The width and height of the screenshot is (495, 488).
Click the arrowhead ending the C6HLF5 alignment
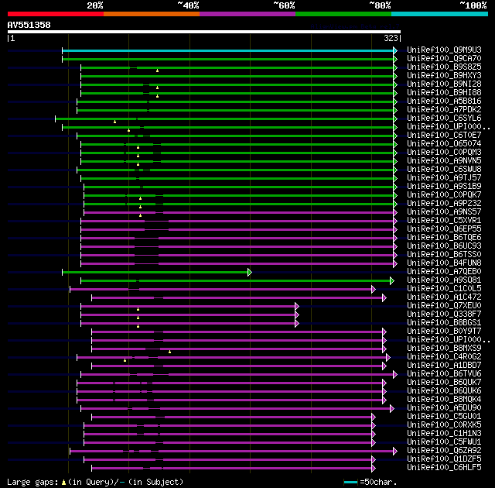[x=374, y=469]
